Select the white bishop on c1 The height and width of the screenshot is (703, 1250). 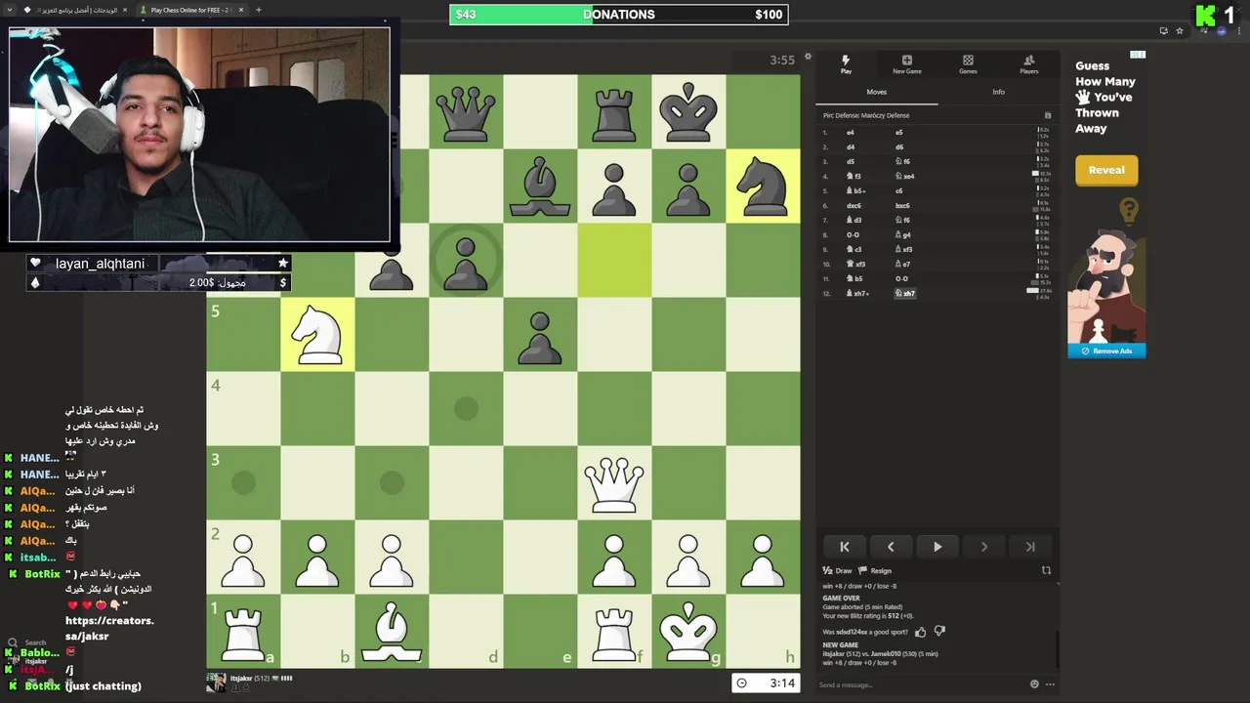[392, 631]
